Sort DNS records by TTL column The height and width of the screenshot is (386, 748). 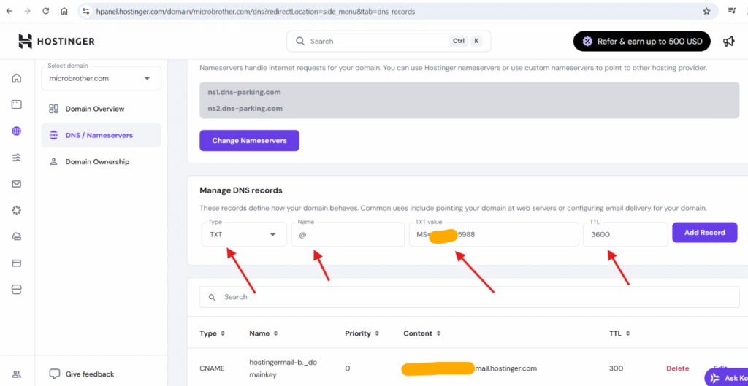point(619,333)
